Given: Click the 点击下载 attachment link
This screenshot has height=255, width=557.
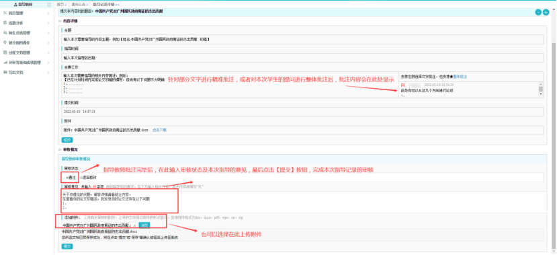Looking at the screenshot, I should [159, 130].
